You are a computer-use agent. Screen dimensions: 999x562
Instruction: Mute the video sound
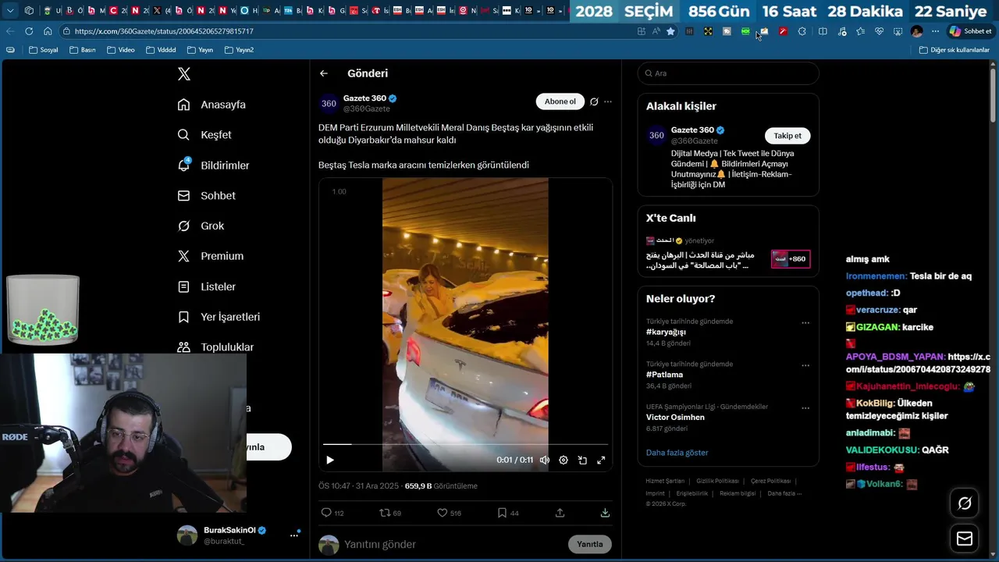pos(545,460)
